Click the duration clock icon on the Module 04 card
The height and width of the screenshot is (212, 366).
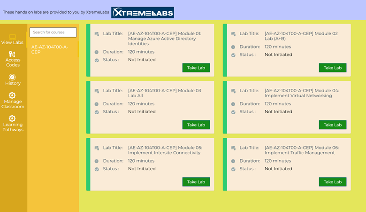[x=233, y=104]
